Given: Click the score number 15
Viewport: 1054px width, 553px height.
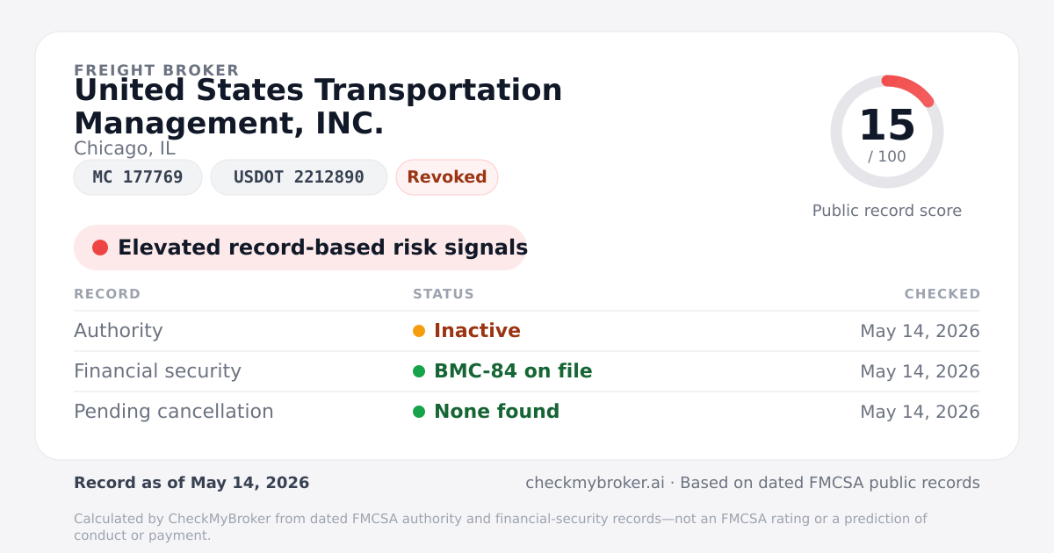Looking at the screenshot, I should [887, 126].
